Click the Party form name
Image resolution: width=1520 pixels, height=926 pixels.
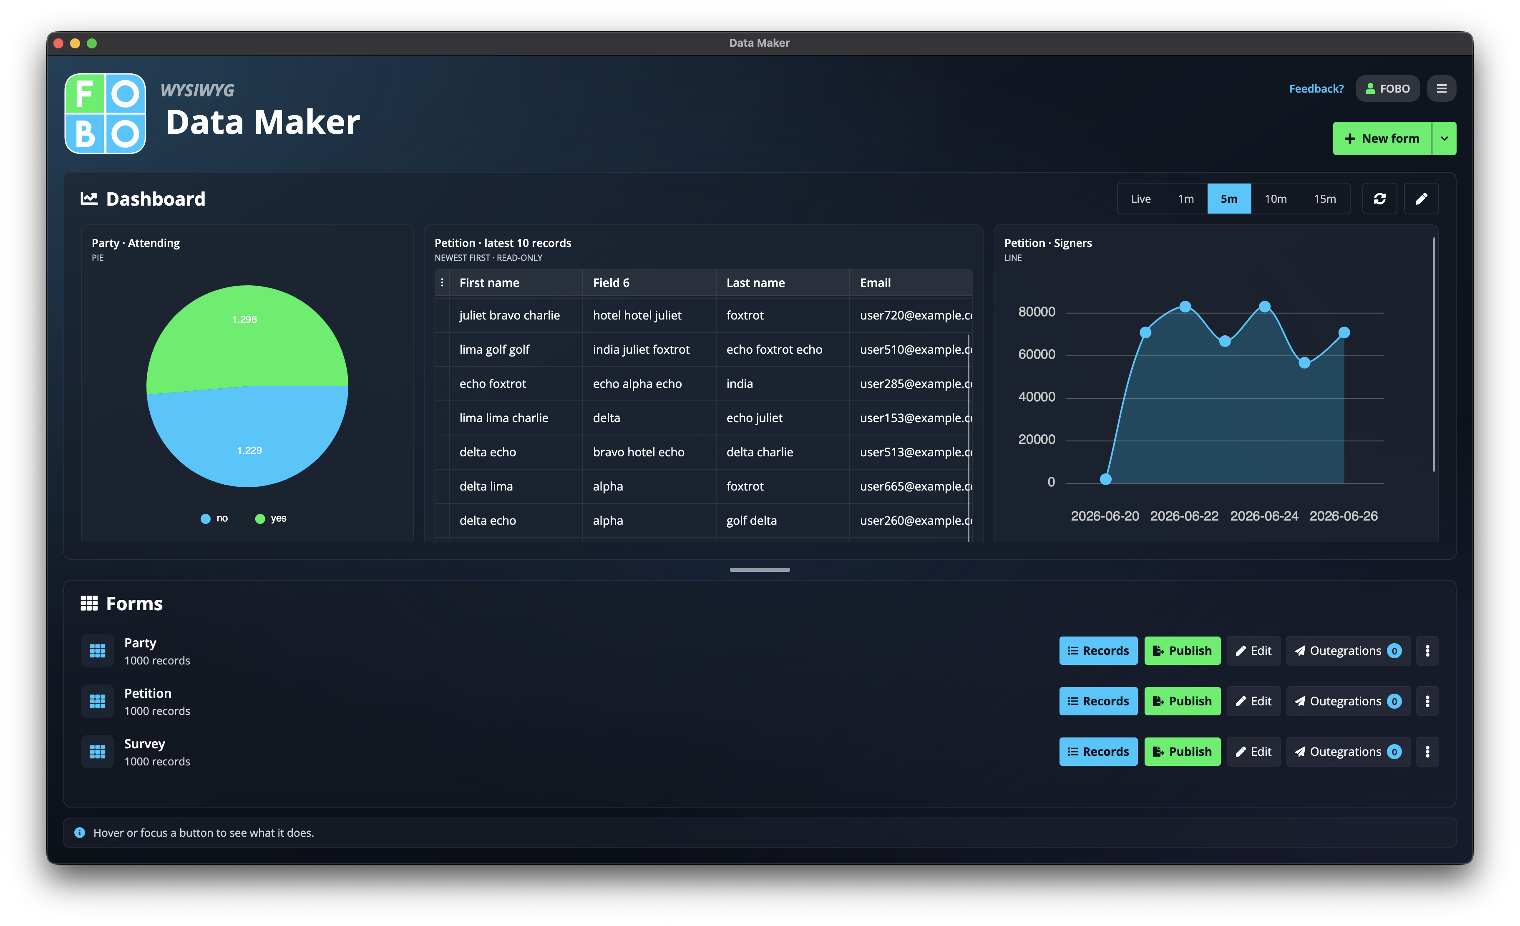(140, 643)
